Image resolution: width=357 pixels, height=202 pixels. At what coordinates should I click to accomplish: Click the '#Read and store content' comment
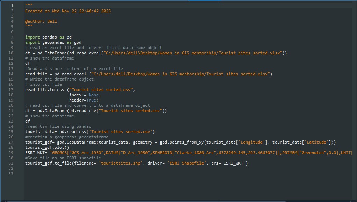coord(74,68)
